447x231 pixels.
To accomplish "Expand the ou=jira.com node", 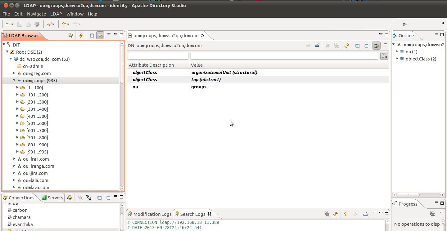I will [x=14, y=173].
